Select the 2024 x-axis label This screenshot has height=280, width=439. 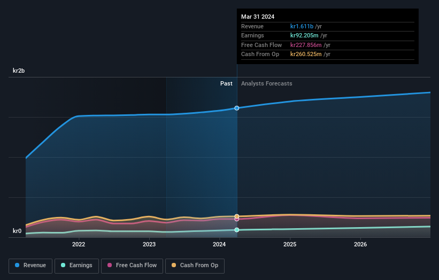[219, 244]
